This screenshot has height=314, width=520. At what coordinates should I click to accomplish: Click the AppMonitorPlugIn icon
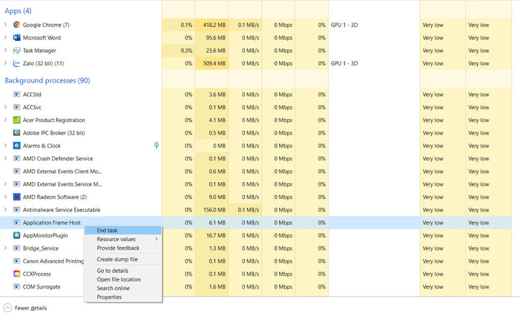(17, 235)
